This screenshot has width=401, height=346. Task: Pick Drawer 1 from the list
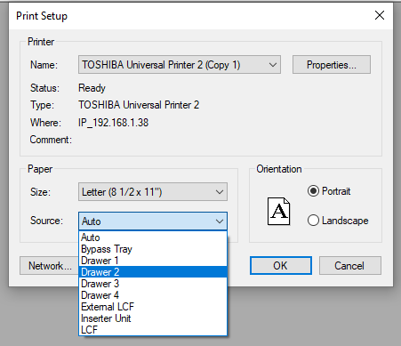point(153,261)
